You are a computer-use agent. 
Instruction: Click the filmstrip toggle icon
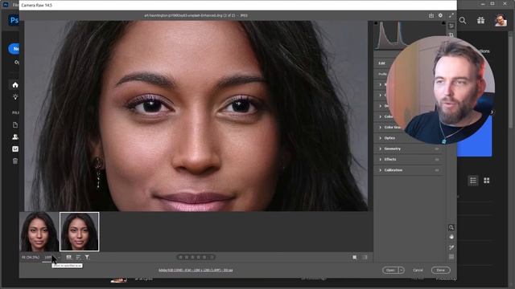(68, 257)
